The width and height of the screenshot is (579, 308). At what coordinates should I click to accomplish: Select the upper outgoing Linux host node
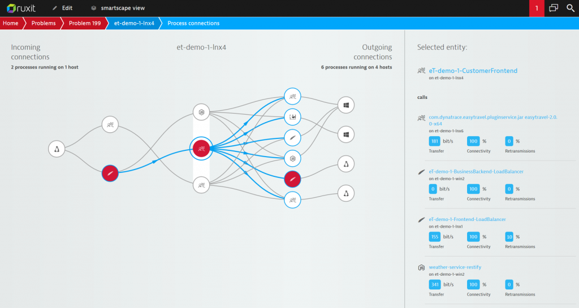[346, 164]
